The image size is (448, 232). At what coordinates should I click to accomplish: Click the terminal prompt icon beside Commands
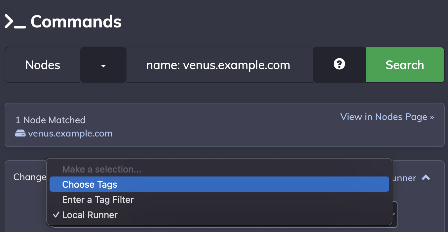point(15,22)
